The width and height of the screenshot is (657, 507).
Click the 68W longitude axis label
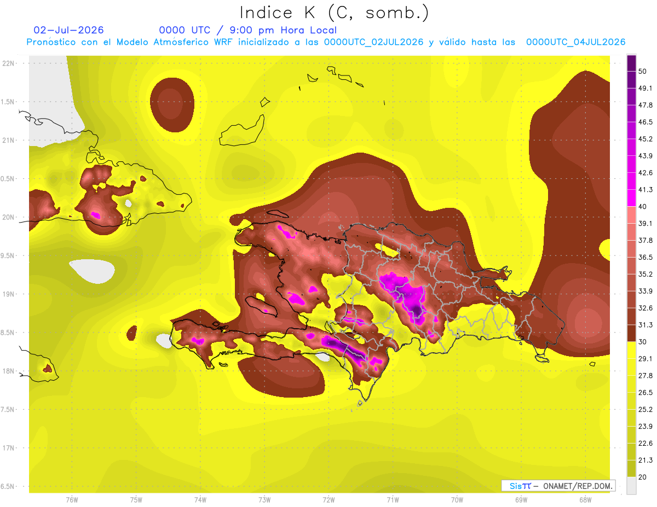(x=585, y=499)
